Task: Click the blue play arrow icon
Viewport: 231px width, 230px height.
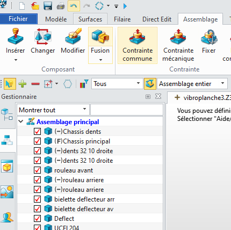Action: point(125,6)
